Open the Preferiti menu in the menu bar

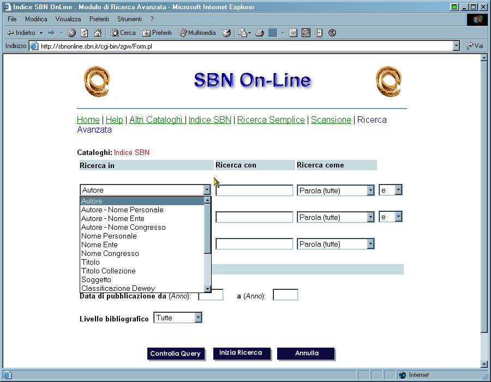[99, 19]
